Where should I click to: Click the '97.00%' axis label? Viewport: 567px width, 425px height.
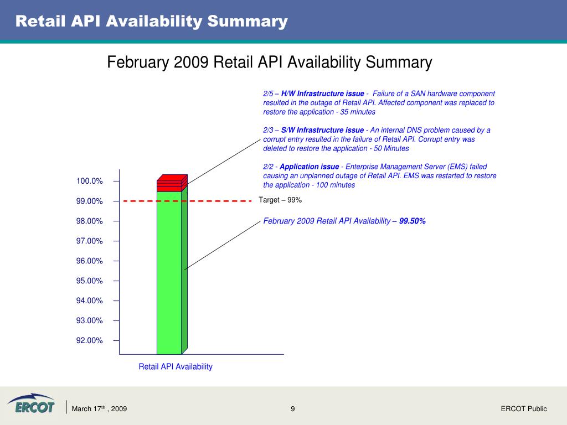coord(89,241)
